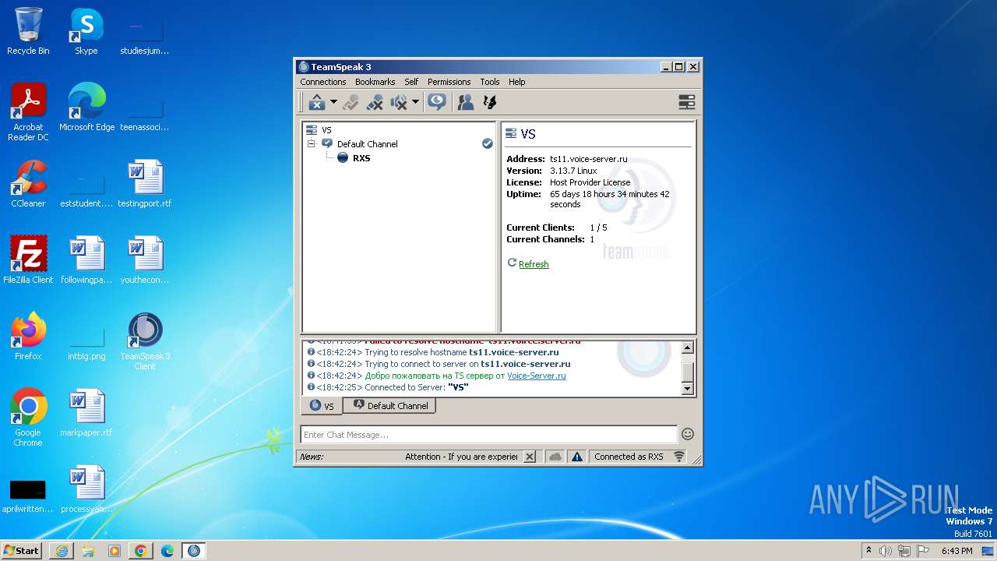Click the taskbar clock 6:43 PM

[956, 551]
